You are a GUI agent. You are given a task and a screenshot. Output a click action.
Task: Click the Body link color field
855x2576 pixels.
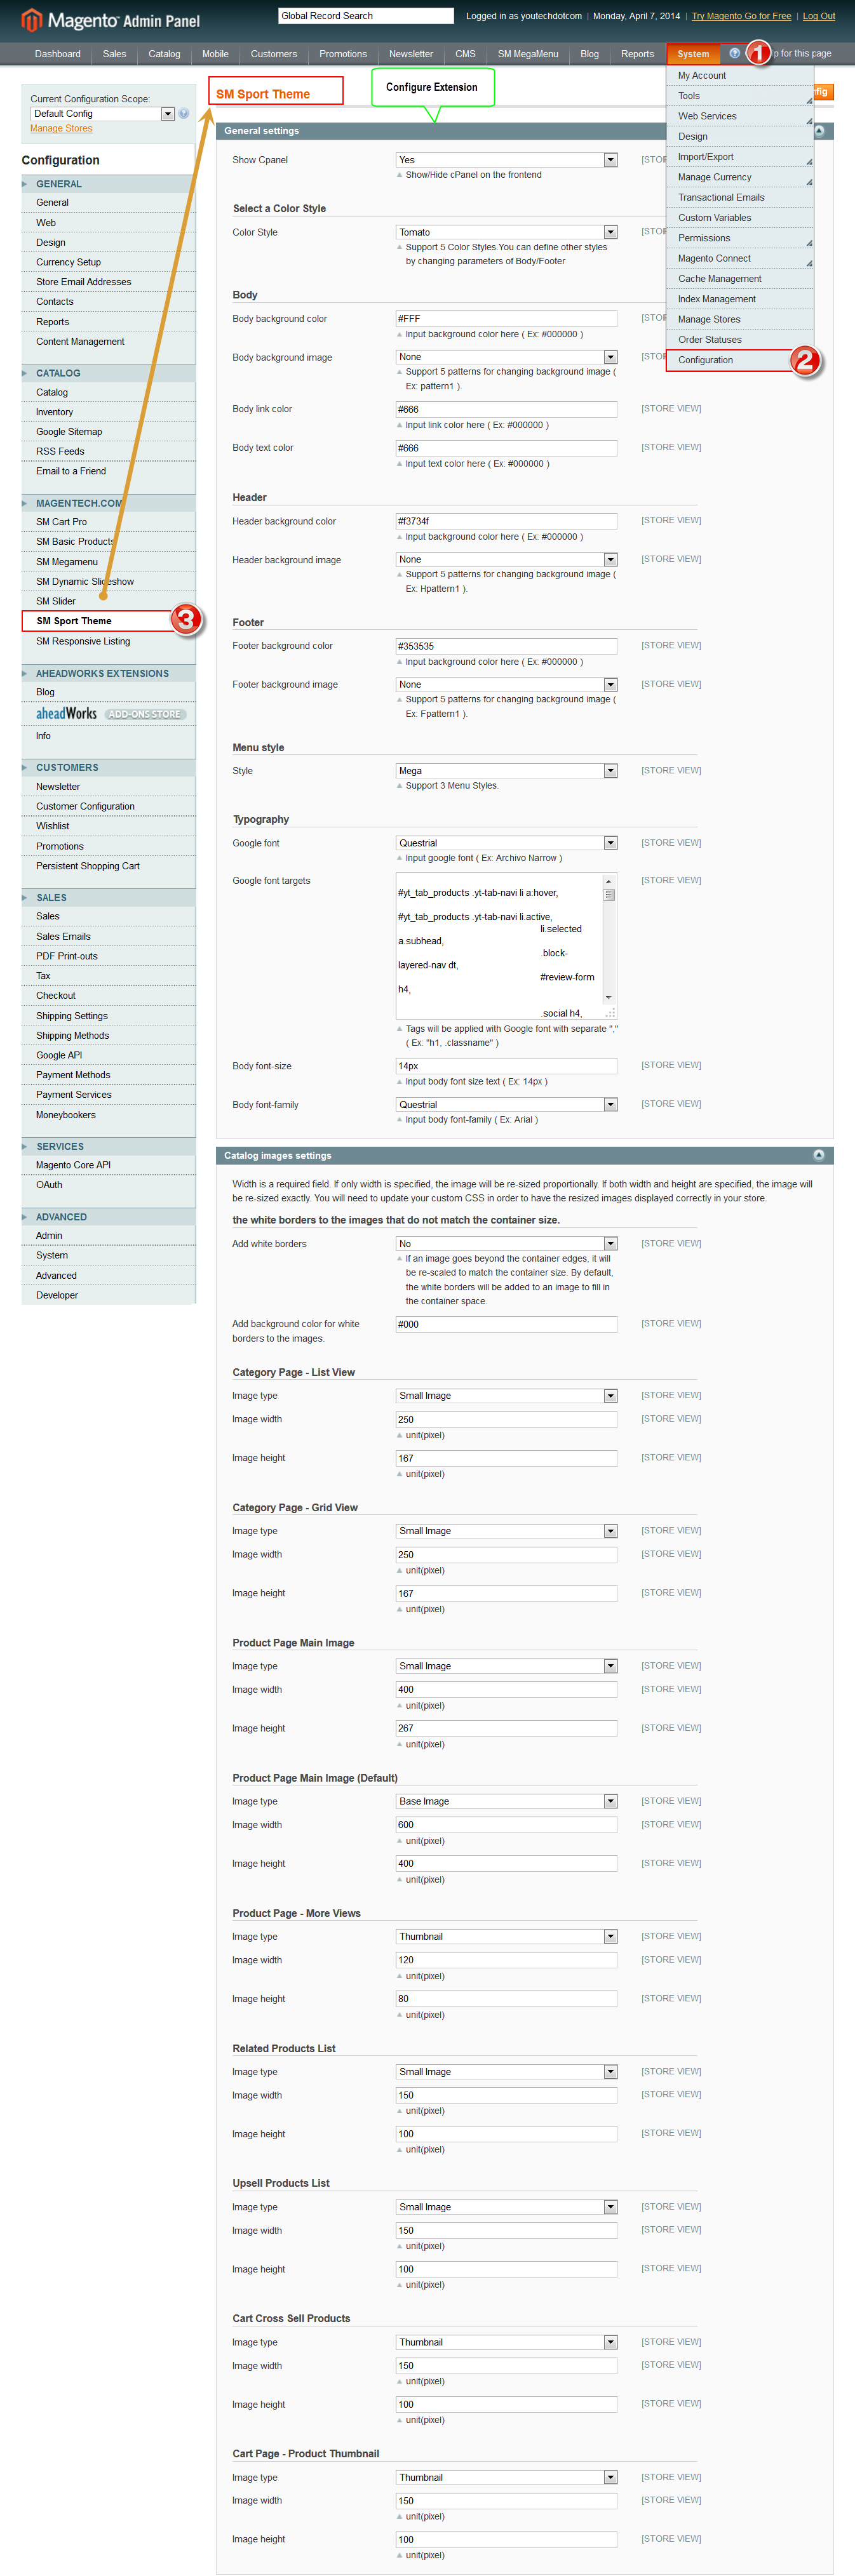[x=506, y=409]
